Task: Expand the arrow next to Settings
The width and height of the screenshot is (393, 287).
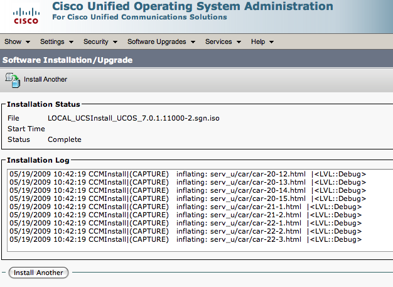Action: tap(71, 42)
